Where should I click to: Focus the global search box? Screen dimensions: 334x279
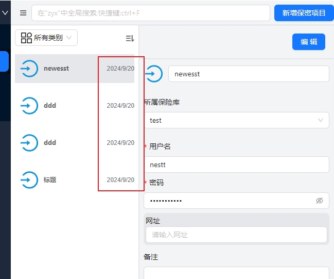click(x=150, y=13)
